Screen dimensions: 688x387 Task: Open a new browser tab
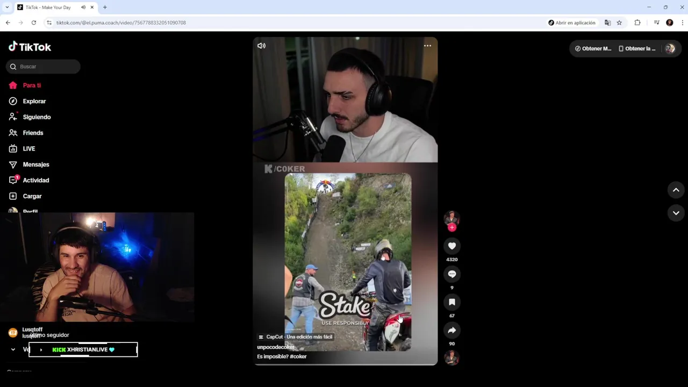[x=105, y=8]
